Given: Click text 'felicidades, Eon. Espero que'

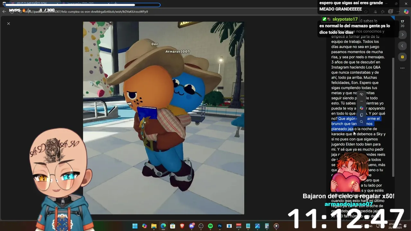Looking at the screenshot, I should pyautogui.click(x=355, y=83).
